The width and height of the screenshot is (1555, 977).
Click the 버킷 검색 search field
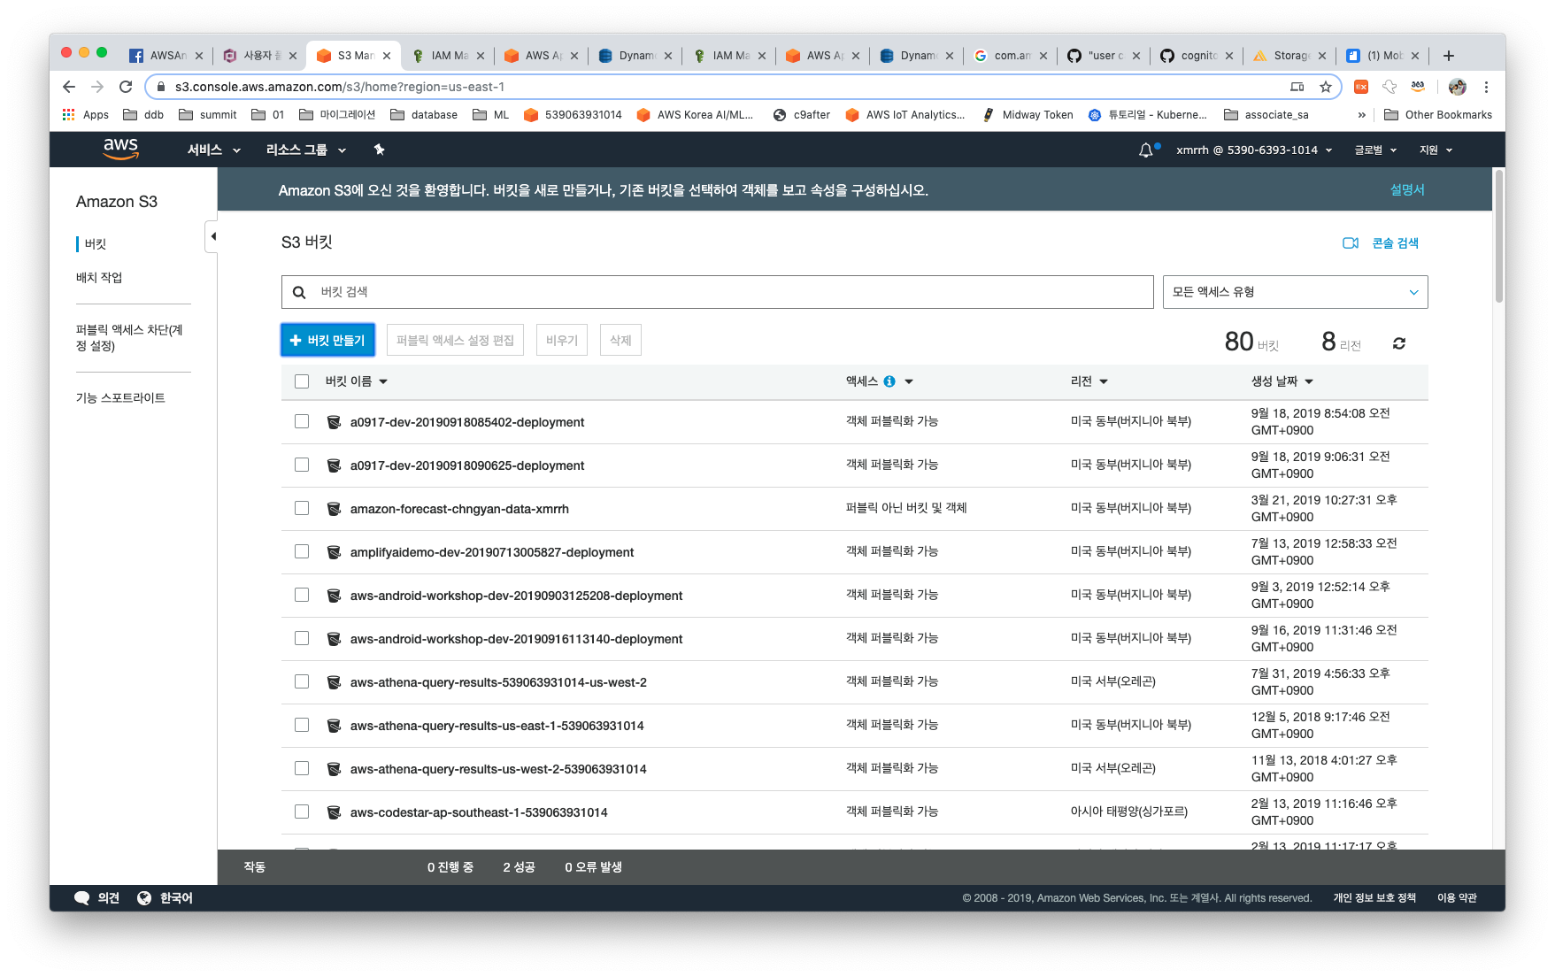click(717, 292)
